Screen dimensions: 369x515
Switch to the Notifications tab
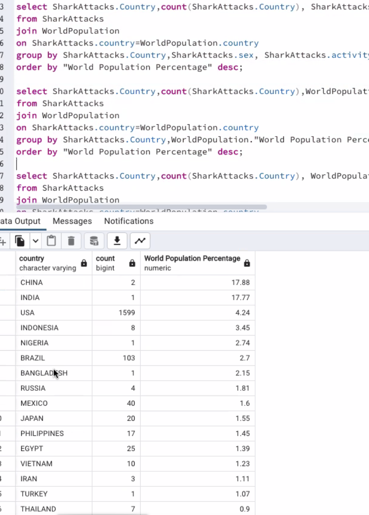(128, 221)
